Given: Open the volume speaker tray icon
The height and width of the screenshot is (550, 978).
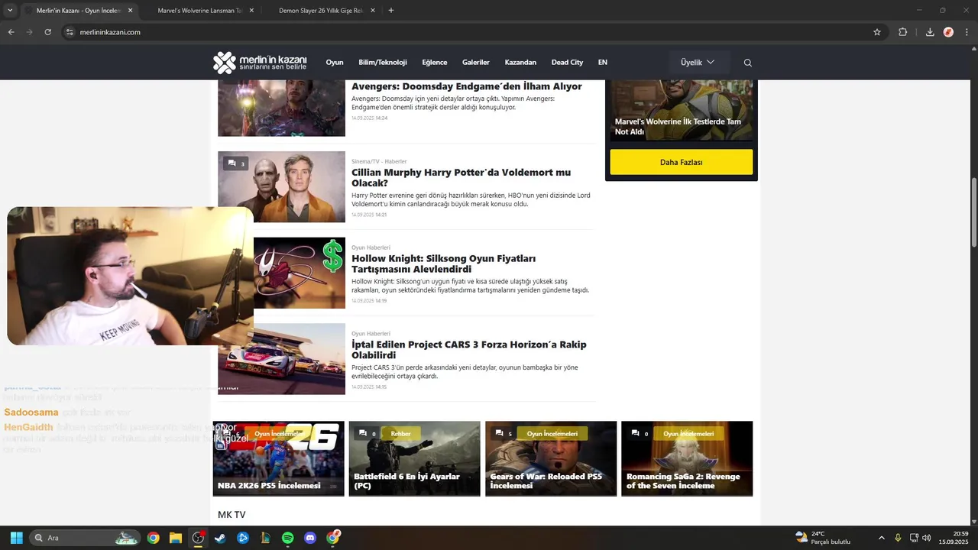Looking at the screenshot, I should [x=927, y=538].
